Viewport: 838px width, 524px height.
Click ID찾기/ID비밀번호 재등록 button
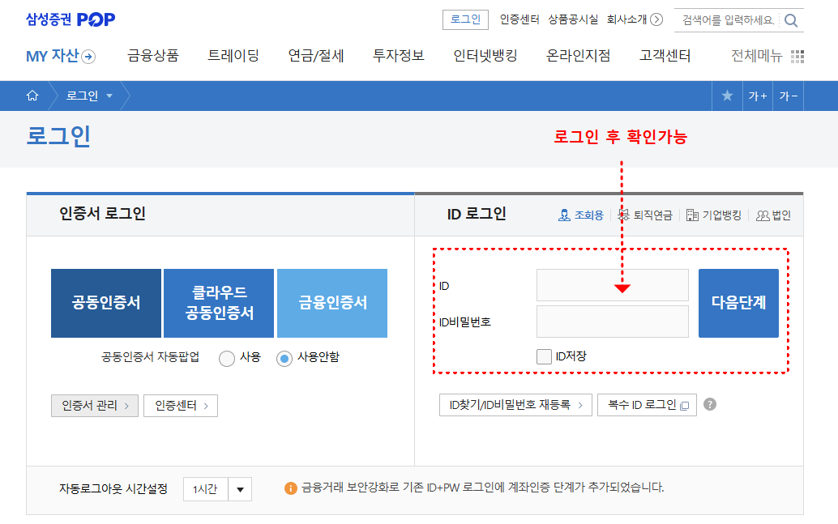pyautogui.click(x=515, y=405)
